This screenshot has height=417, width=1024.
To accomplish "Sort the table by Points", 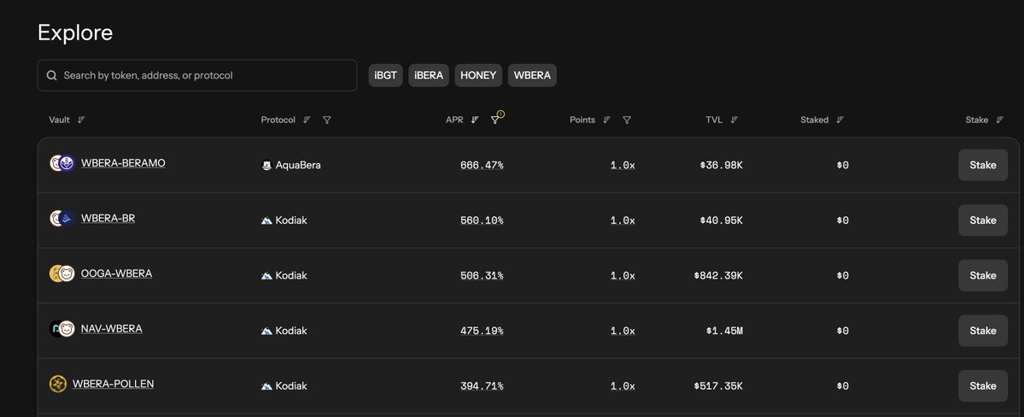I will click(606, 120).
